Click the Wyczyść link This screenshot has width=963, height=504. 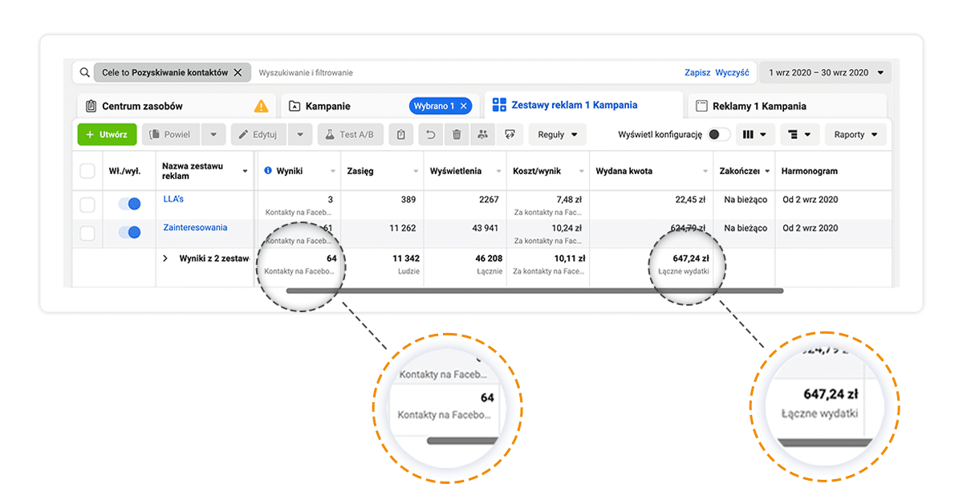click(x=732, y=72)
